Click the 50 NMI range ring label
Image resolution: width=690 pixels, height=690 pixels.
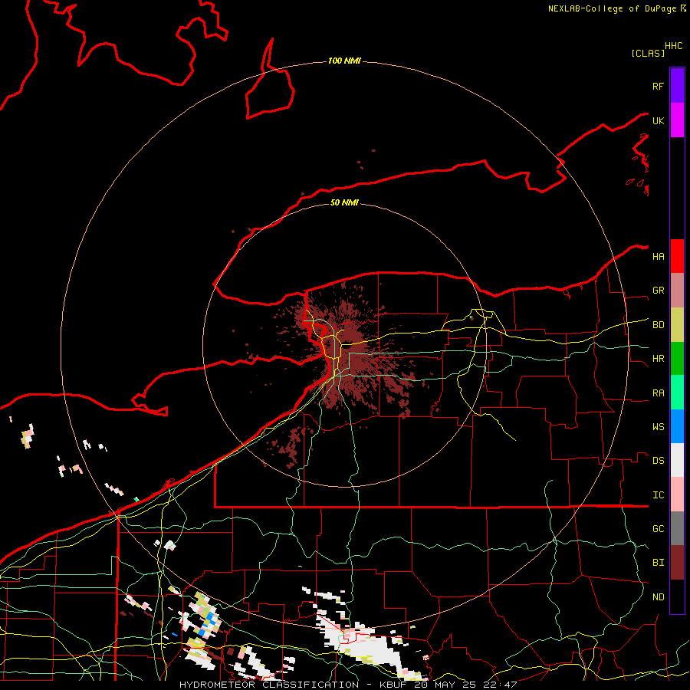coord(344,202)
